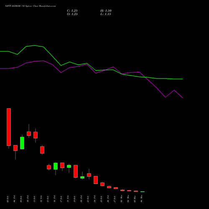This screenshot has width=209, height=209.
Task: Click the 20 Feb date label
Action: tap(81, 199)
